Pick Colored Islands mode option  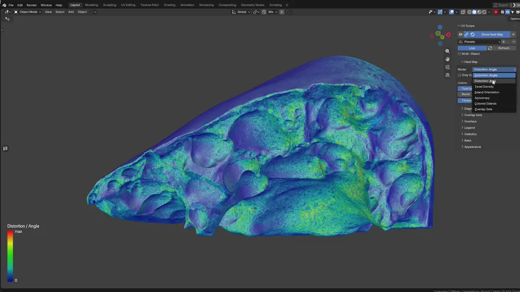(x=494, y=104)
